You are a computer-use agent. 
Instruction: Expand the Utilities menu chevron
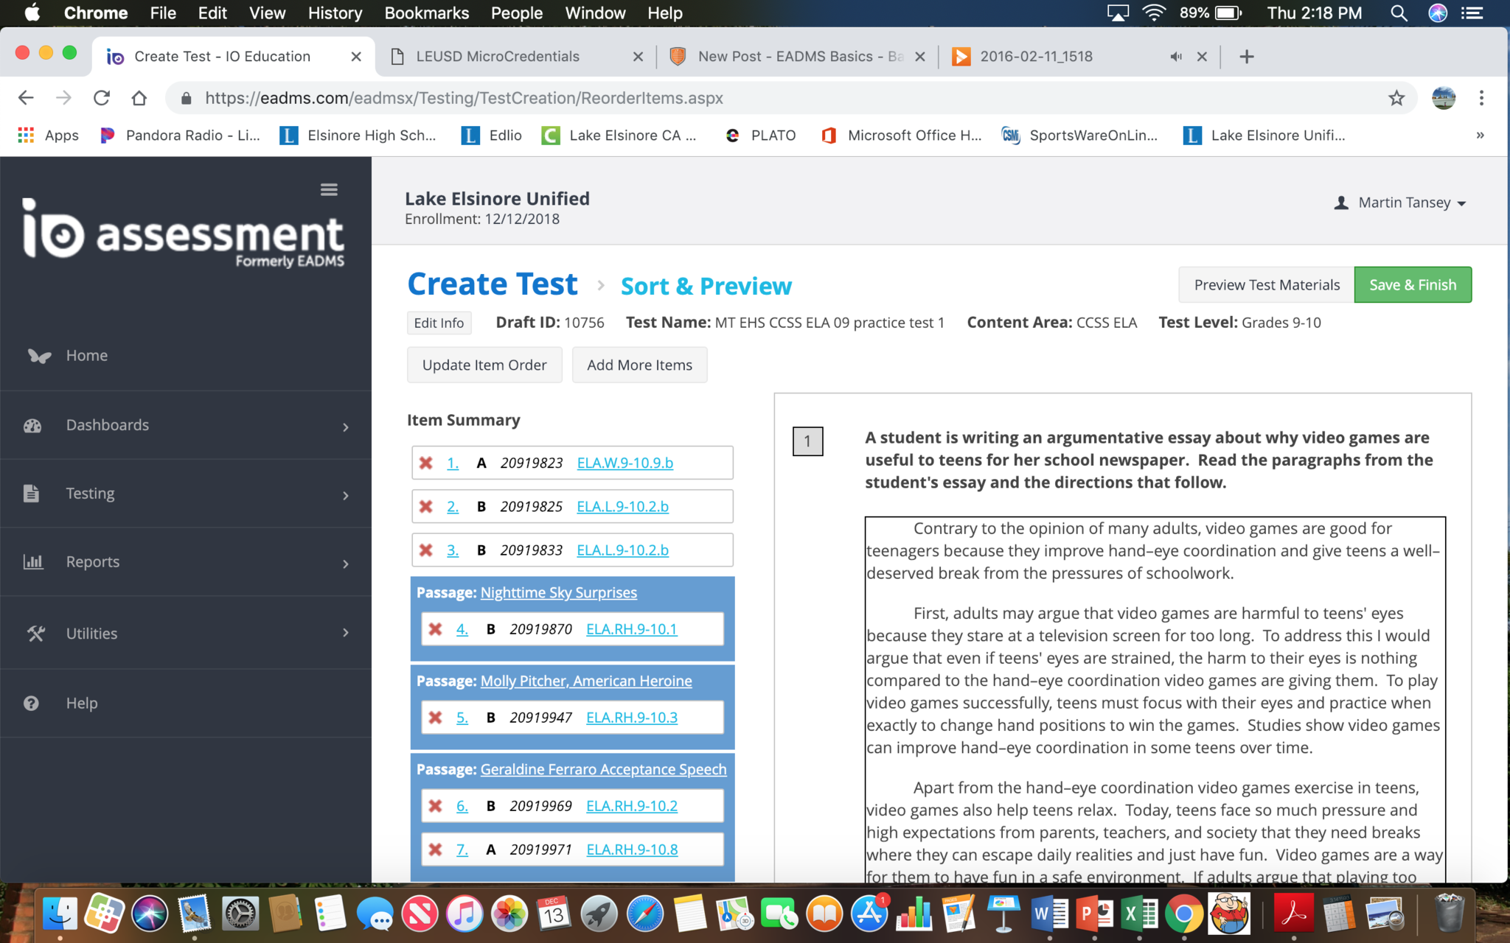pyautogui.click(x=345, y=633)
